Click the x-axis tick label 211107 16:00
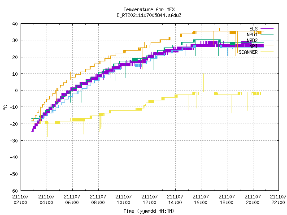The height and width of the screenshot is (215, 287). coord(201,200)
